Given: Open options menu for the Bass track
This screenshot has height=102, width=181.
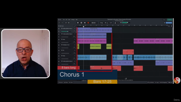Looking at the screenshot, I should (75, 39).
